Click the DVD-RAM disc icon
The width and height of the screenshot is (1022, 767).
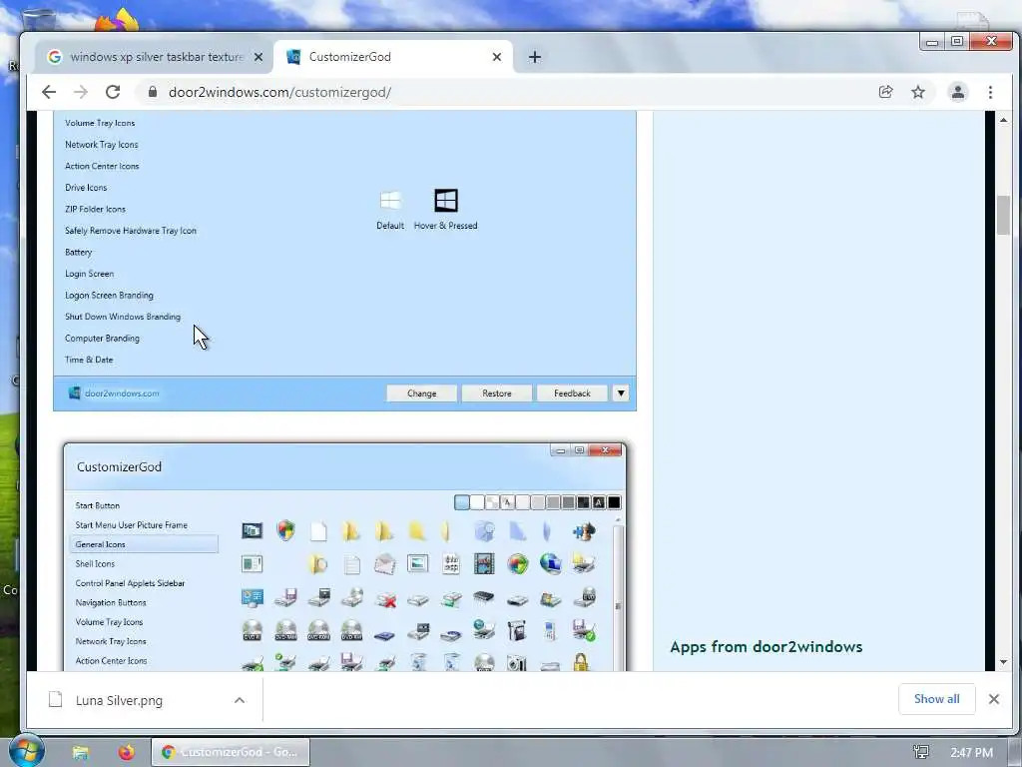tap(285, 630)
